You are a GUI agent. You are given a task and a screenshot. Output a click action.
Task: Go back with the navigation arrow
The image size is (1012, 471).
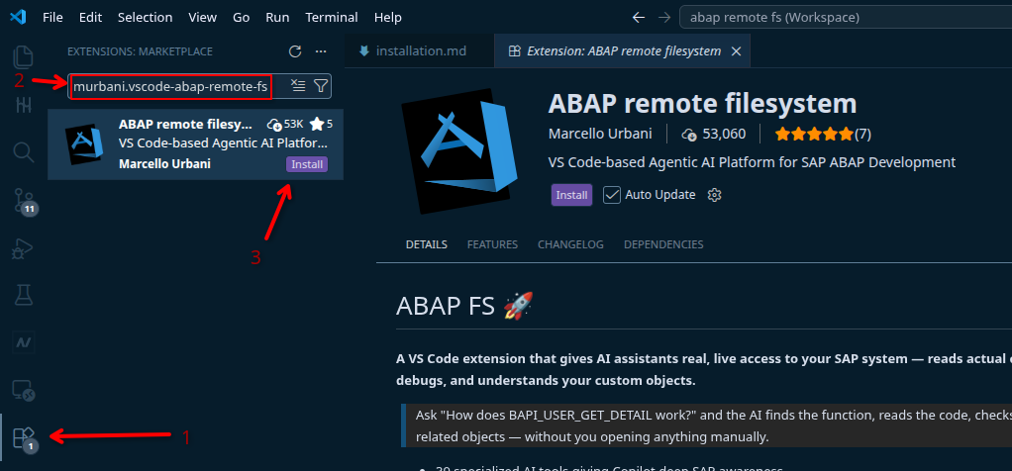coord(639,18)
